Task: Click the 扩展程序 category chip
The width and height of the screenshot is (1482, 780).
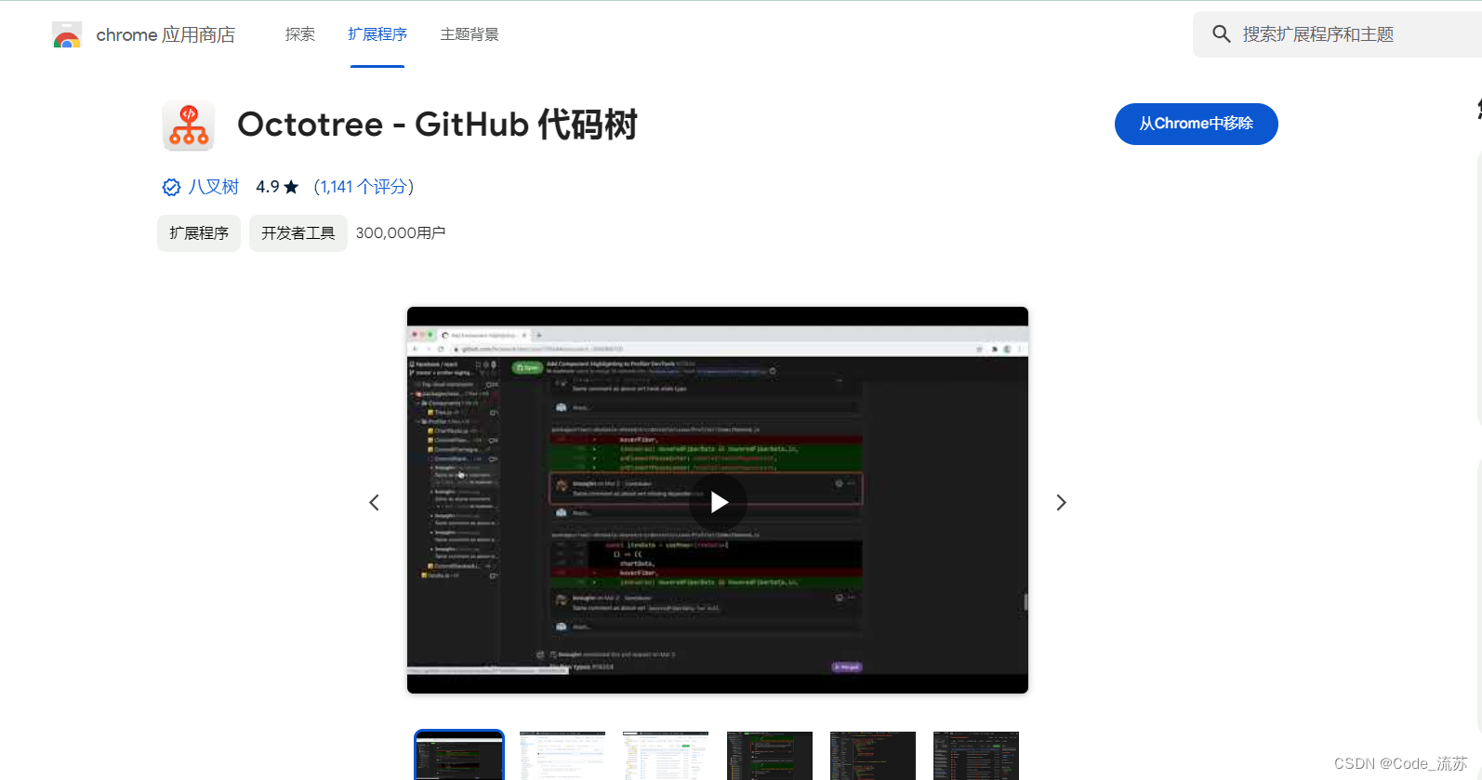Action: [x=199, y=233]
